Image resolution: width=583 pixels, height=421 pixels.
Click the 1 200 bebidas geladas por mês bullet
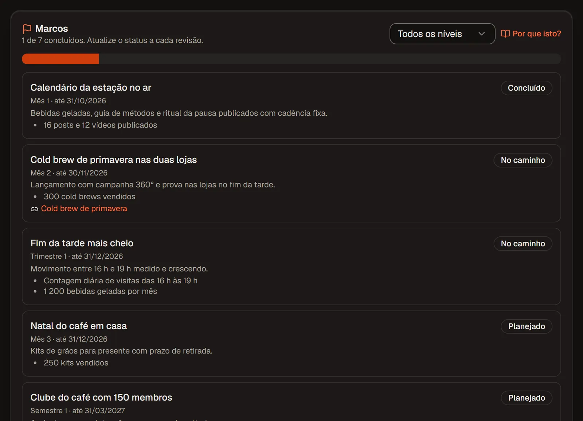click(x=100, y=291)
